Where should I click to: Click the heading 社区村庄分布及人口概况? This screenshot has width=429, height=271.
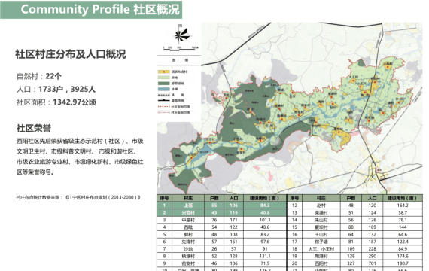tap(71, 54)
